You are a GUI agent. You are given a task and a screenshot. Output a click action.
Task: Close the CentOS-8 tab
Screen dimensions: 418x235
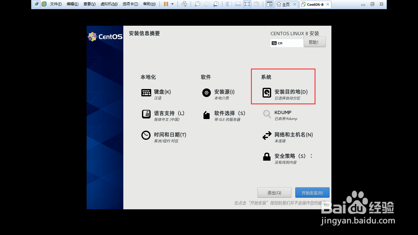327,5
